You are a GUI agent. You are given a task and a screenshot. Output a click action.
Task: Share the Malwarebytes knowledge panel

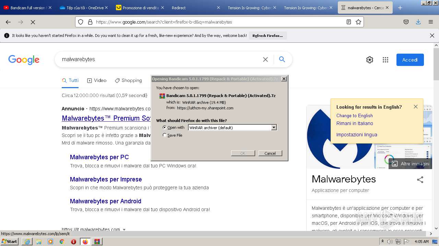pos(420,180)
